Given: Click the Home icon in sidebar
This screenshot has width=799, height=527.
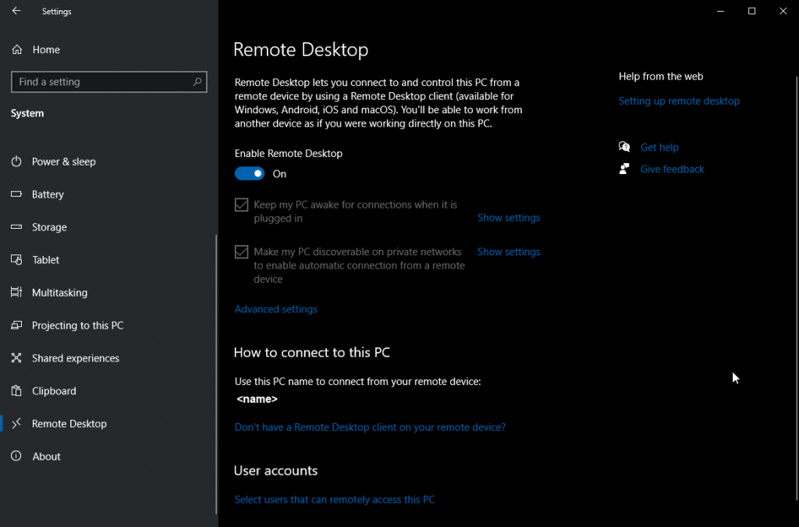Looking at the screenshot, I should (16, 50).
